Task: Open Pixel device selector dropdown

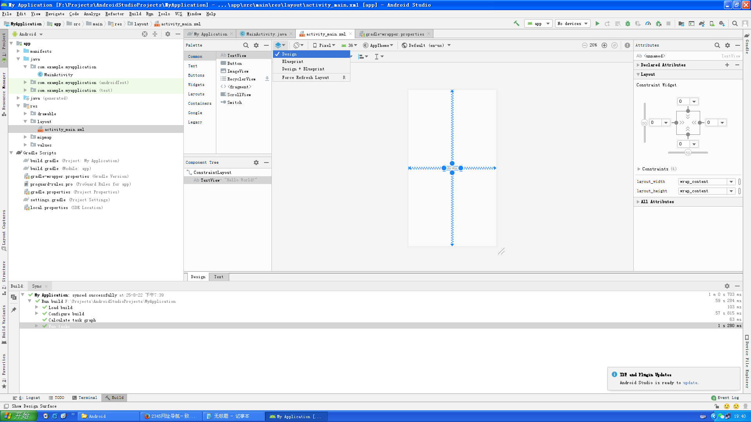Action: 324,45
